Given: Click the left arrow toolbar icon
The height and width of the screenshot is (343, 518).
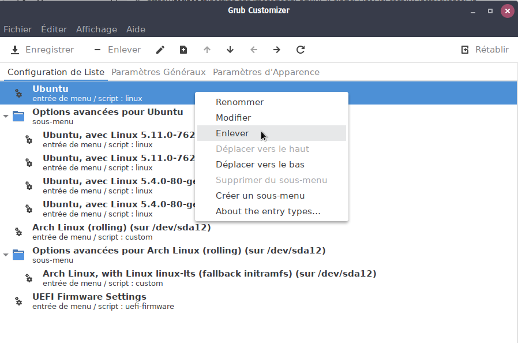Looking at the screenshot, I should click(254, 50).
